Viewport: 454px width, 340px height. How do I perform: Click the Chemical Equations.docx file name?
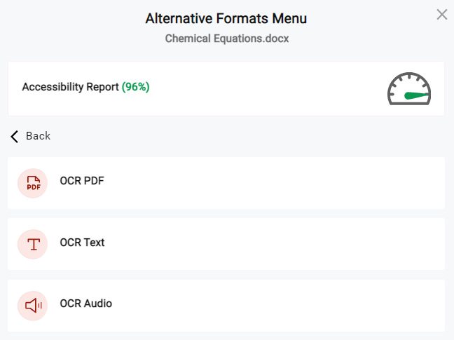click(x=227, y=39)
